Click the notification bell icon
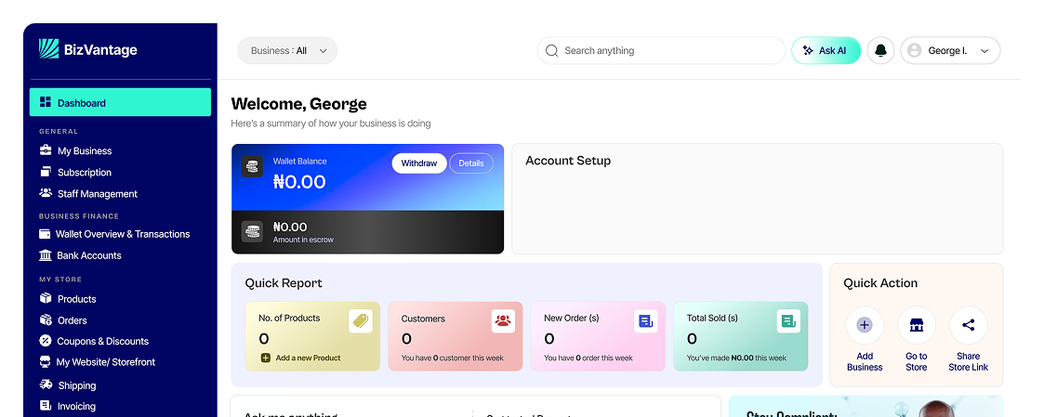The image size is (1044, 417). pos(880,51)
